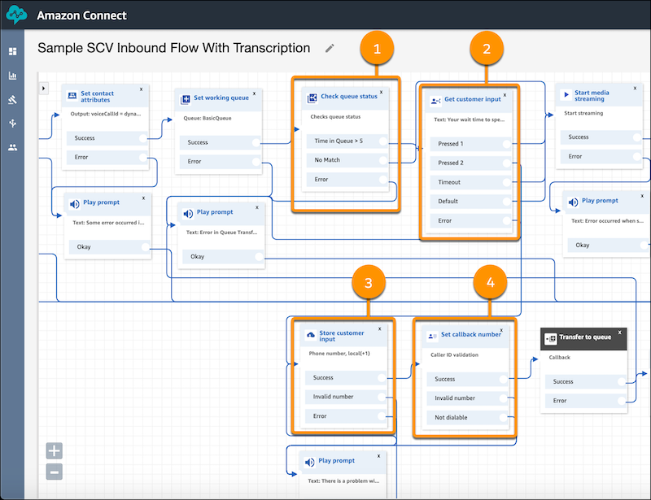Image resolution: width=651 pixels, height=500 pixels.
Task: Click the Get customer input headset icon
Action: [435, 98]
